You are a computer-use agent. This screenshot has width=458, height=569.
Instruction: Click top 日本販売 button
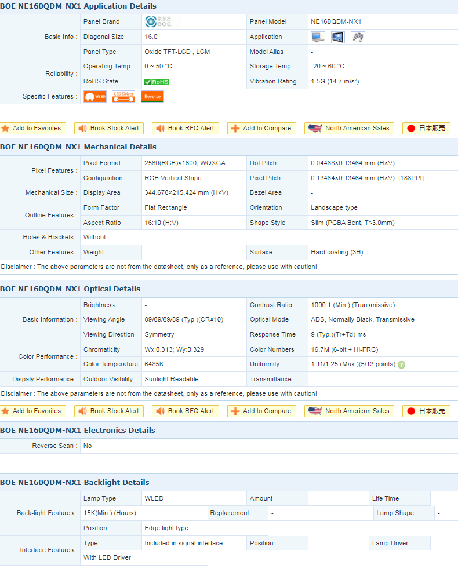point(426,128)
